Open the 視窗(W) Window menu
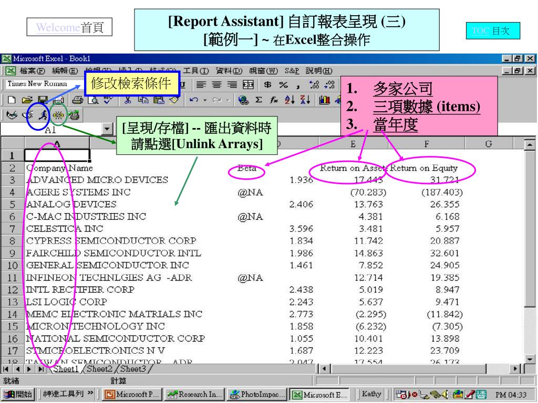Image resolution: width=538 pixels, height=403 pixels. tap(263, 71)
